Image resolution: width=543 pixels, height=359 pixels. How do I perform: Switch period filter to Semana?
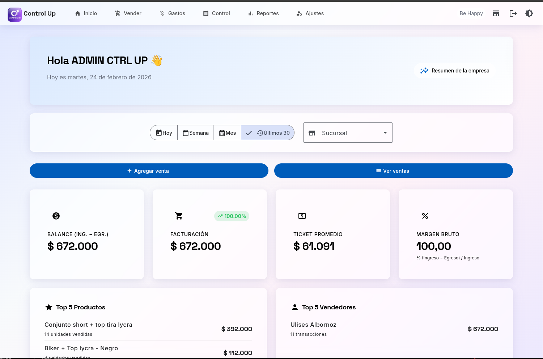pos(196,133)
